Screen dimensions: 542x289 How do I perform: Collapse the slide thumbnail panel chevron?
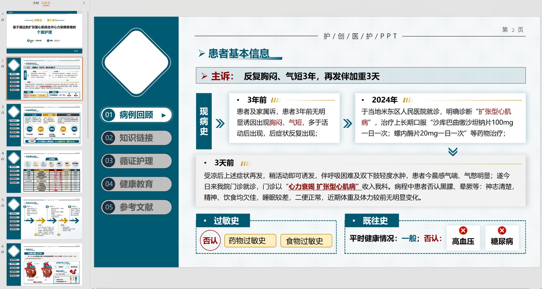[x=84, y=3]
